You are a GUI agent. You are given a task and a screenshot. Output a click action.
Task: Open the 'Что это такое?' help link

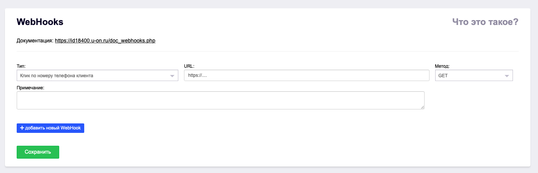[x=485, y=22]
